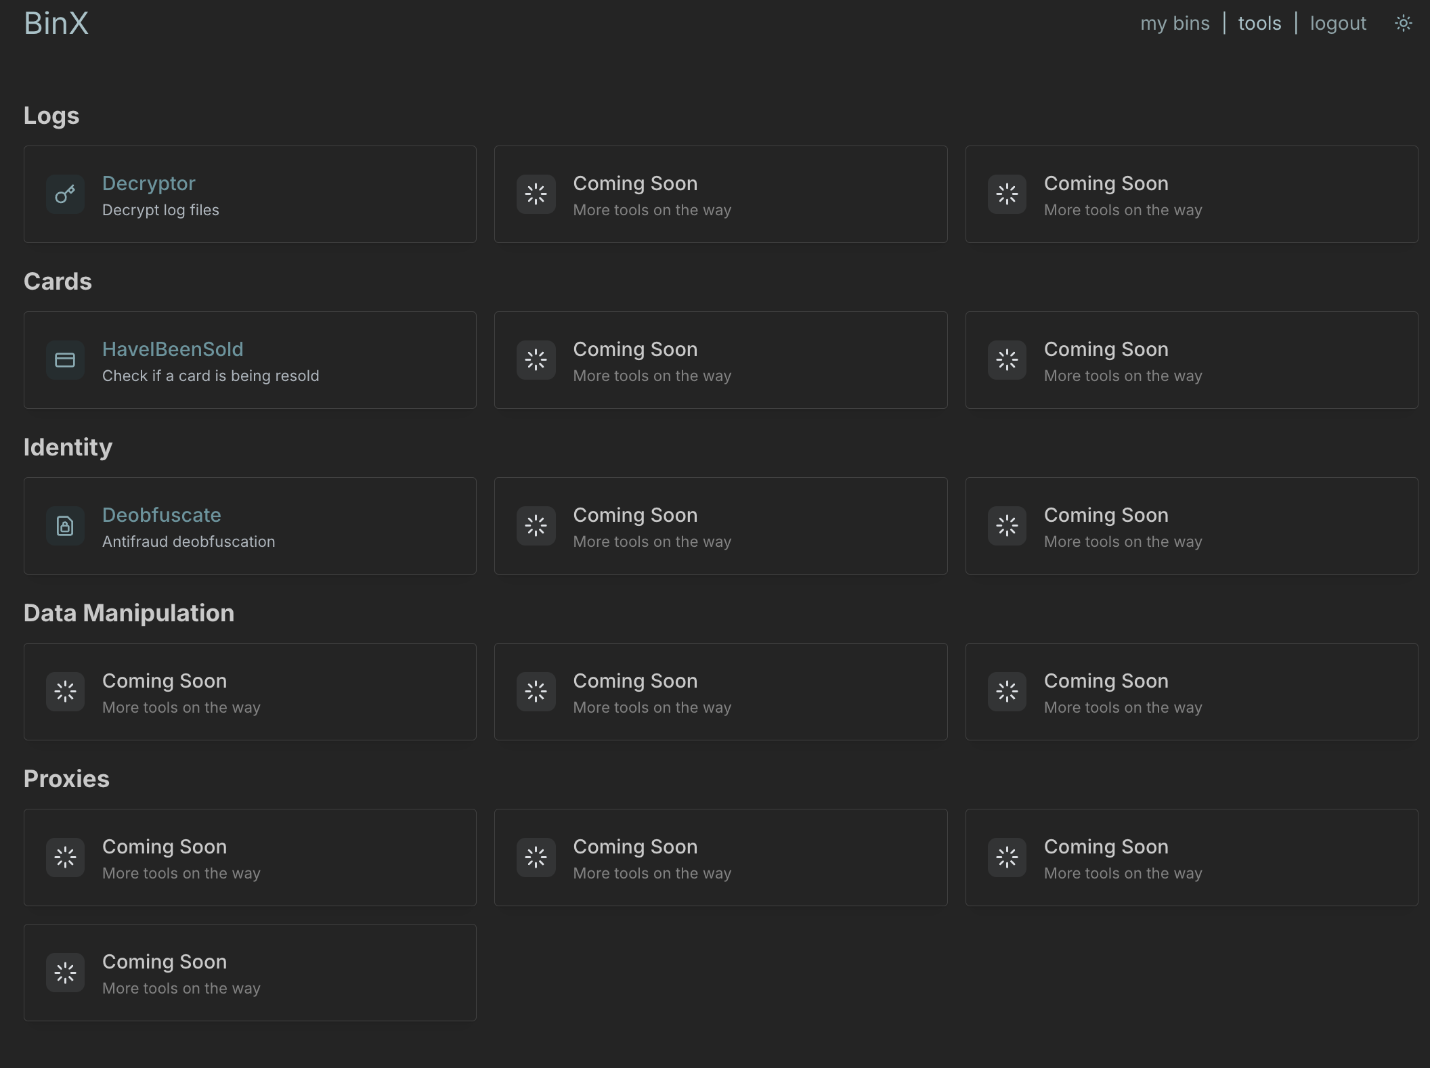1430x1068 pixels.
Task: Go to the tools nav item
Action: pos(1259,24)
